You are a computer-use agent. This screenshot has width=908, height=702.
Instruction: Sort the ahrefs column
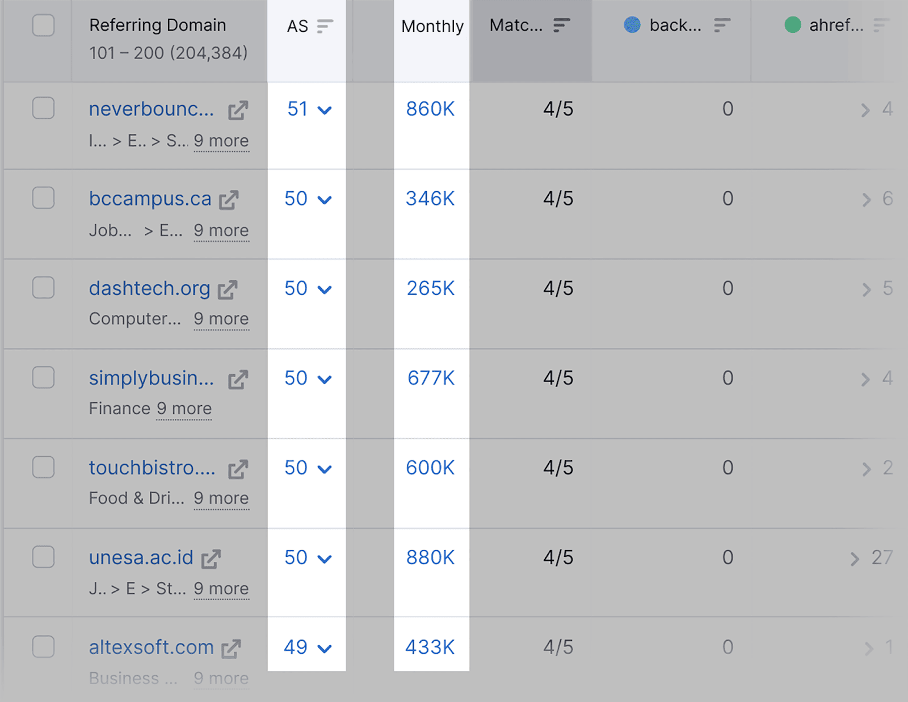tap(880, 25)
